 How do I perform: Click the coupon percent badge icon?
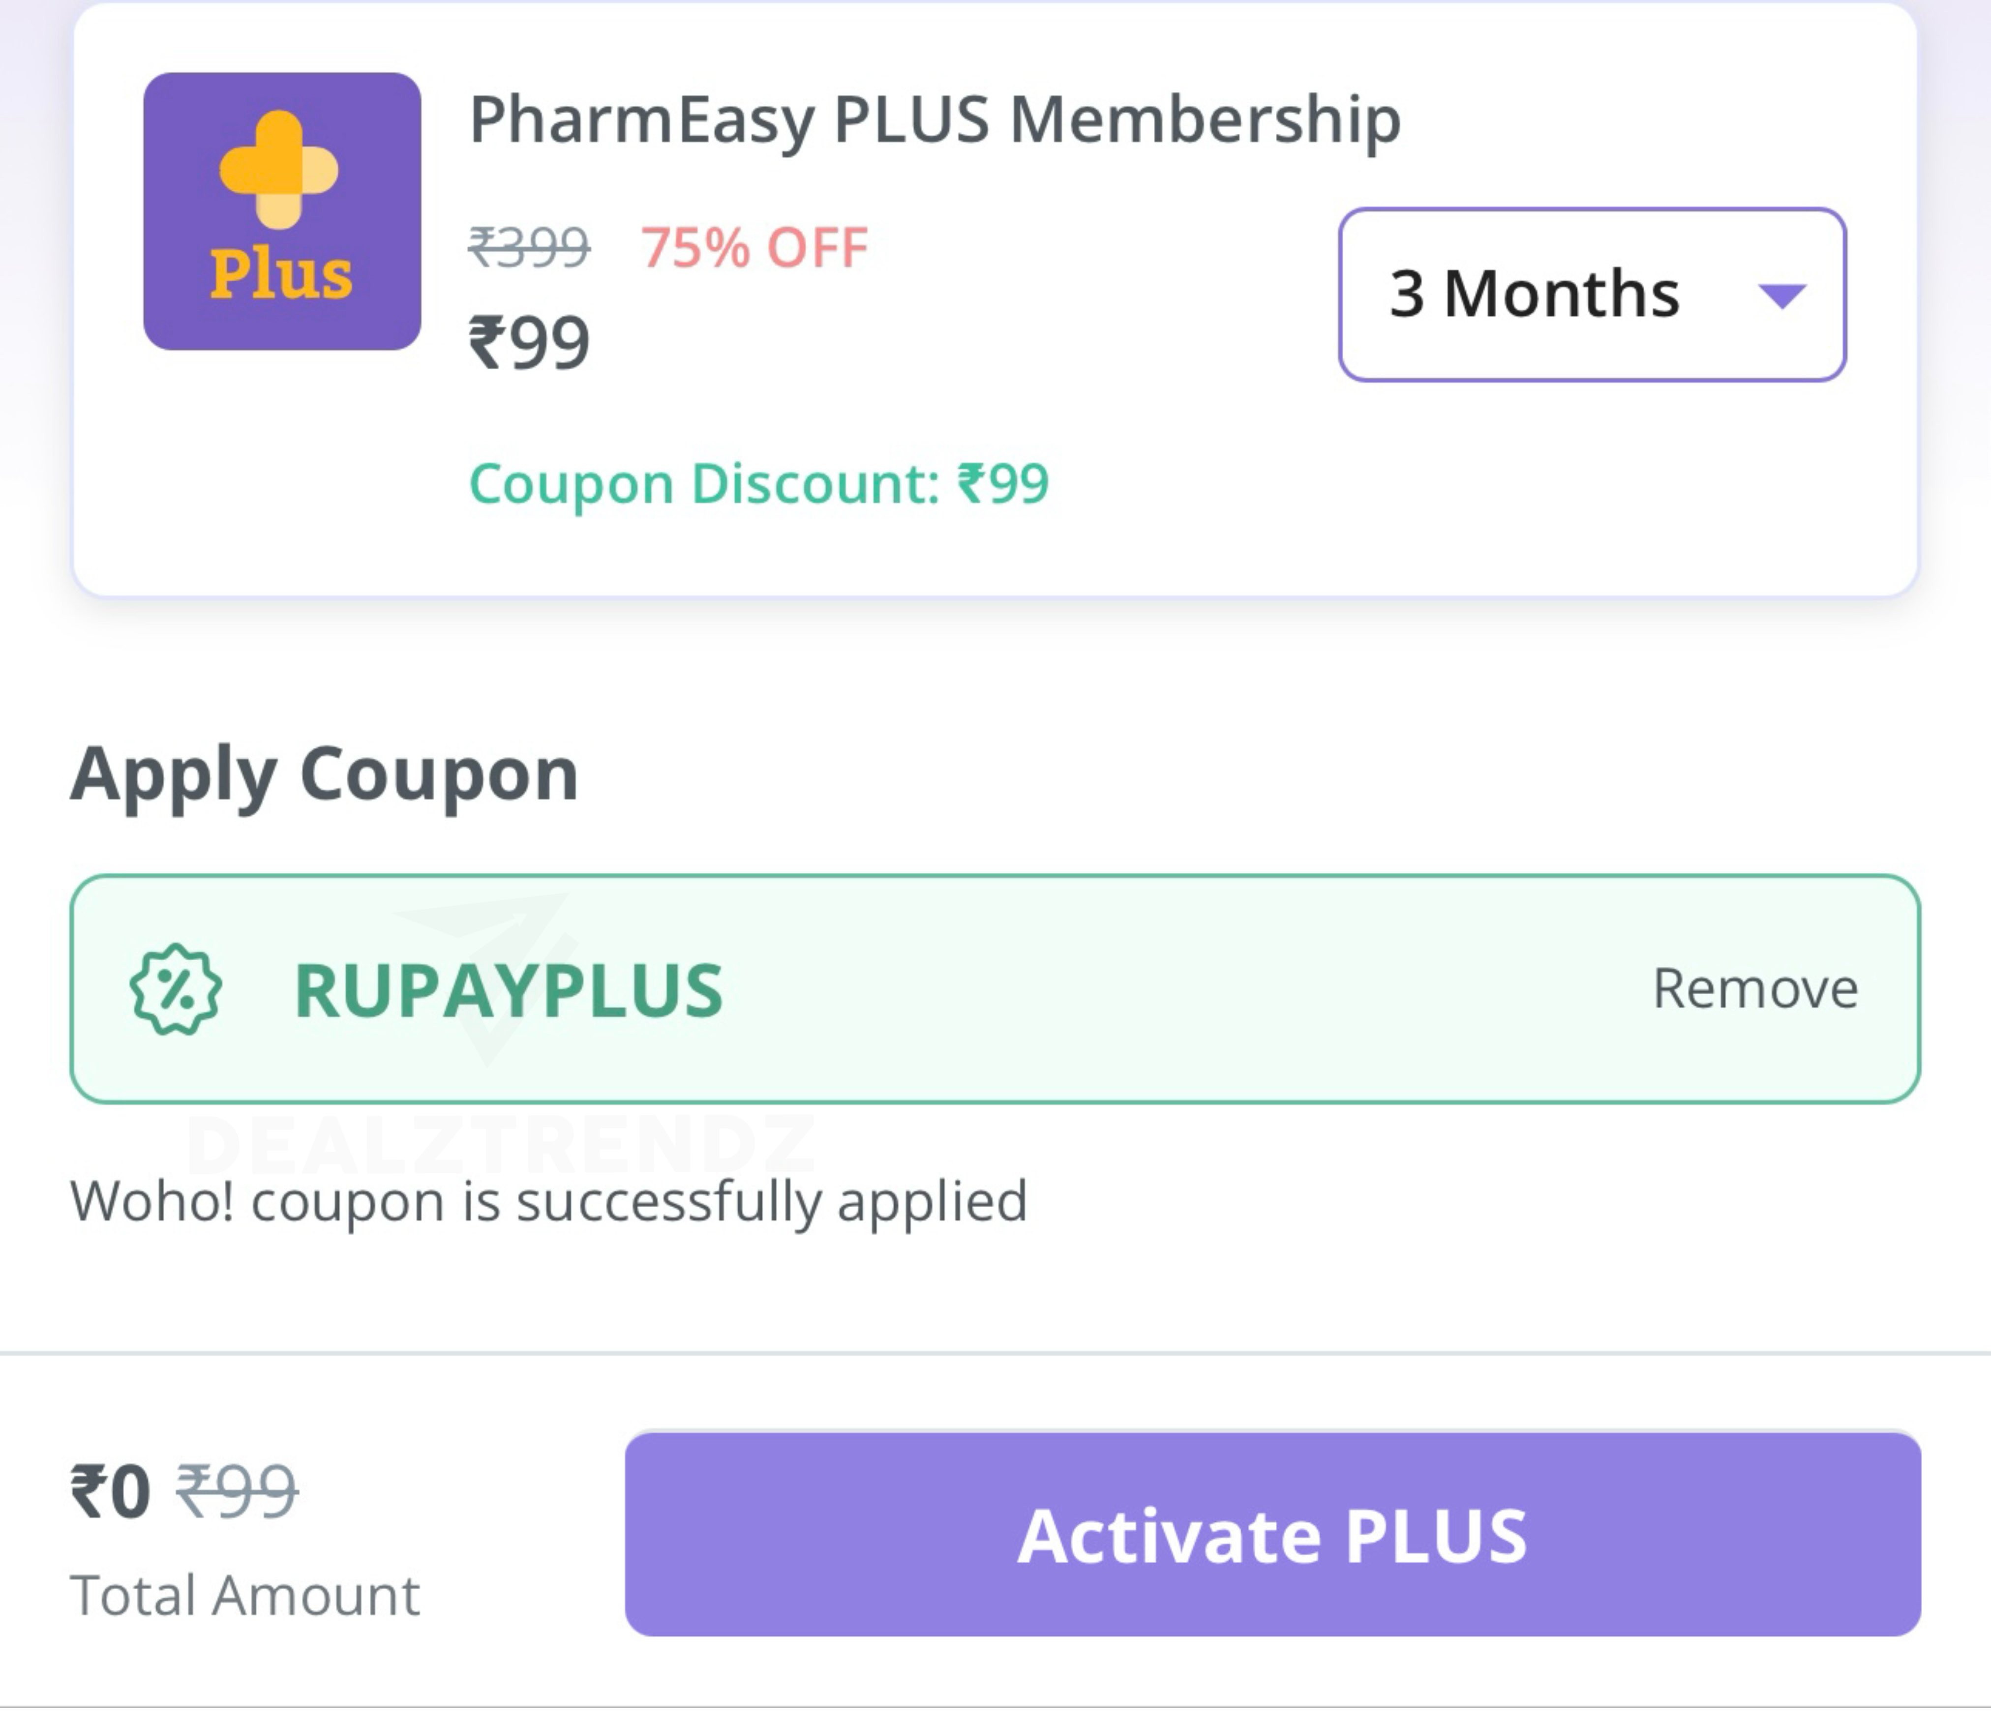tap(176, 990)
